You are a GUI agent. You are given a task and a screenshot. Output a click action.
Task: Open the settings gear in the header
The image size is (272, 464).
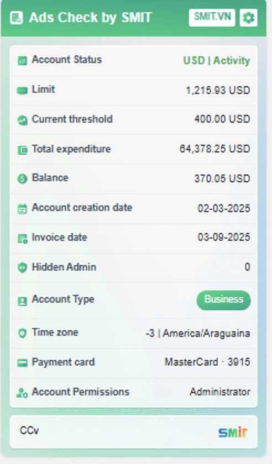pyautogui.click(x=248, y=18)
